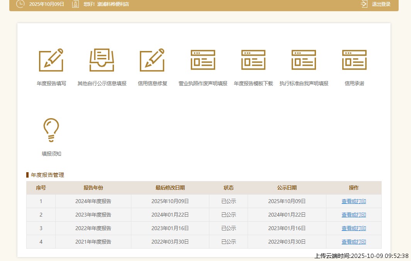
Task: Open the 年度报告填写 pencil icon
Action: click(51, 60)
